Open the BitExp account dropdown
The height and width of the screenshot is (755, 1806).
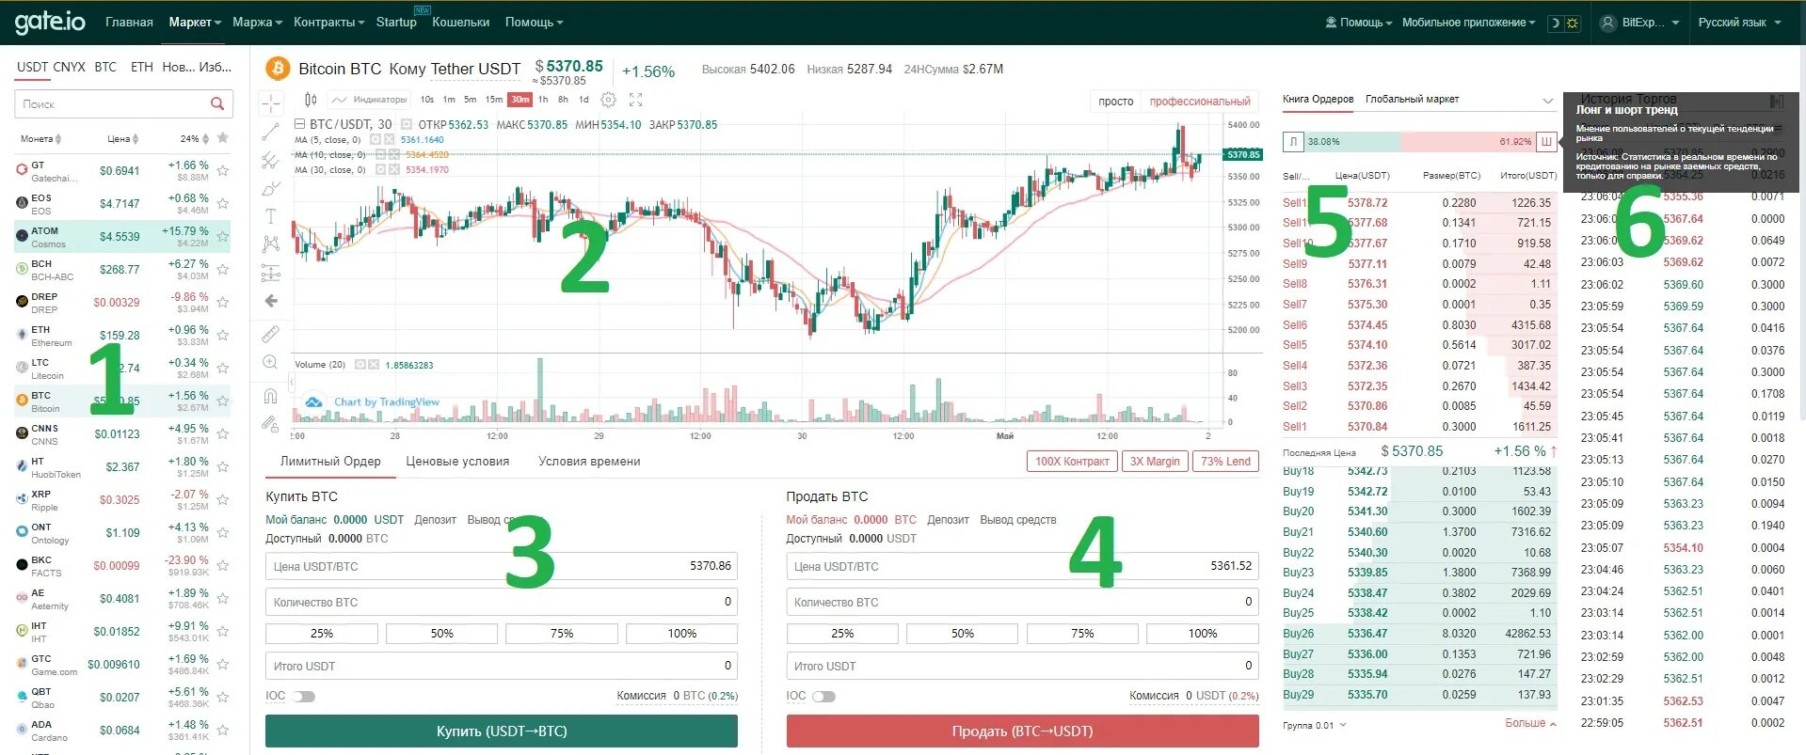[x=1651, y=23]
